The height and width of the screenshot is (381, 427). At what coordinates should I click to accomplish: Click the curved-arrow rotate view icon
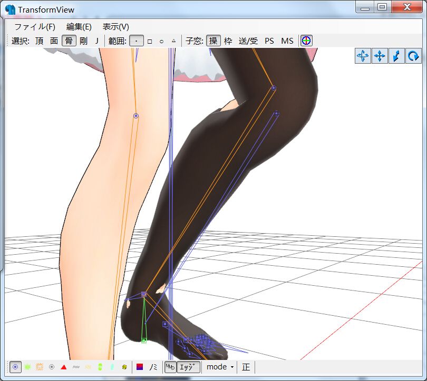coord(413,56)
